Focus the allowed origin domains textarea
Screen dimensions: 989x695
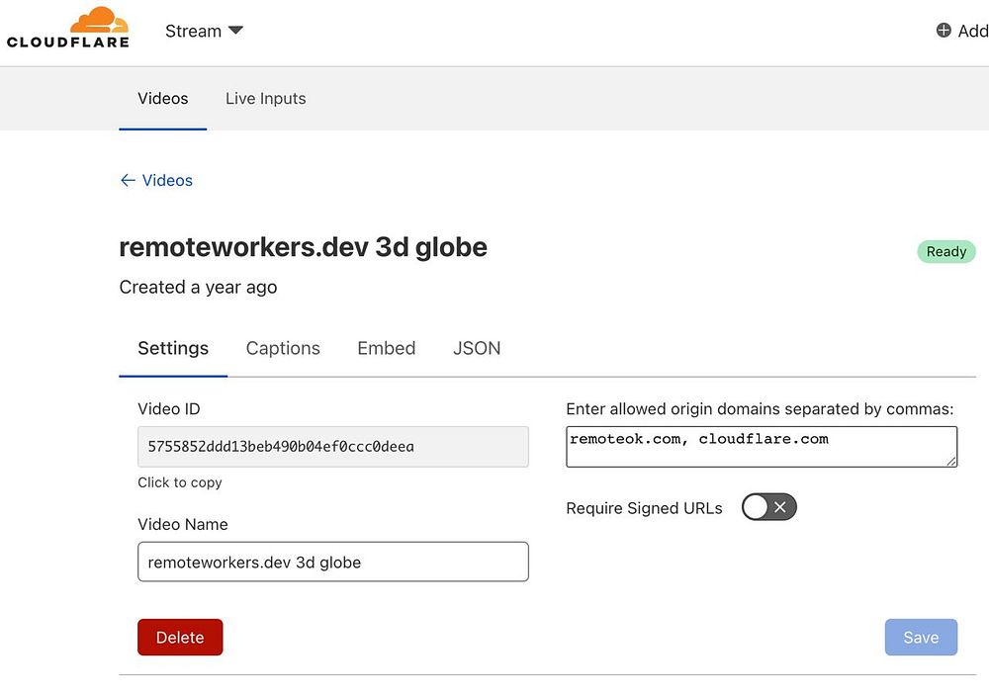(762, 447)
